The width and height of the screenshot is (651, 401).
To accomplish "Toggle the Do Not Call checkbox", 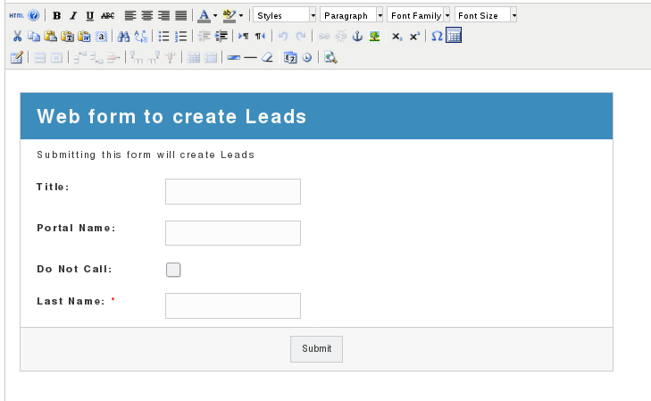I will (x=173, y=270).
